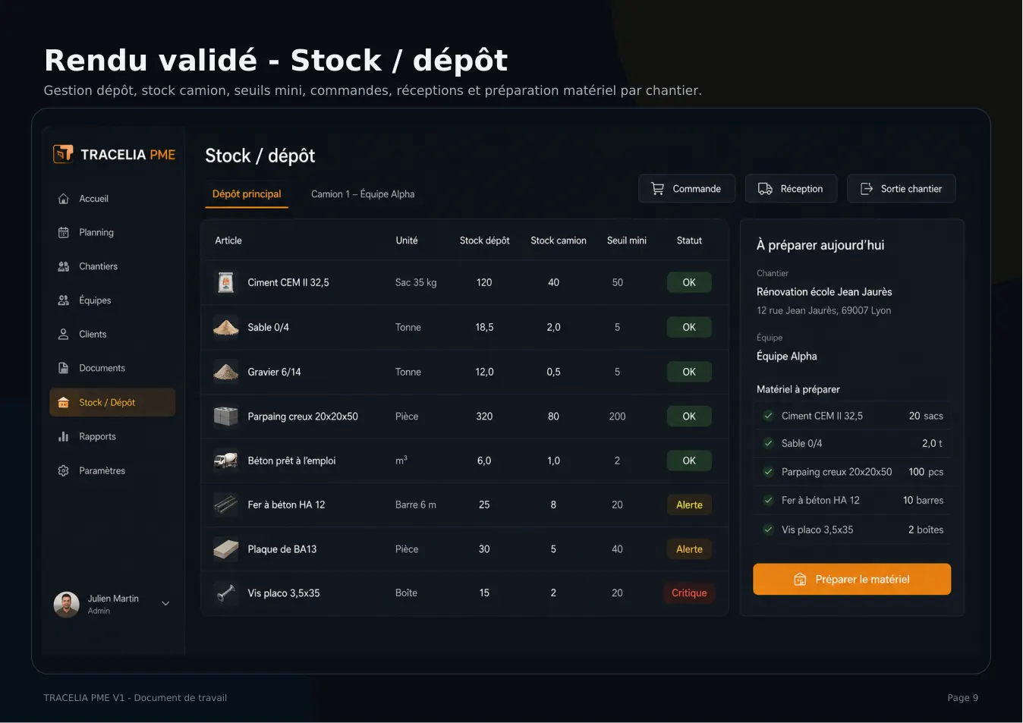The width and height of the screenshot is (1023, 723).
Task: Click the Réception button
Action: pos(791,189)
